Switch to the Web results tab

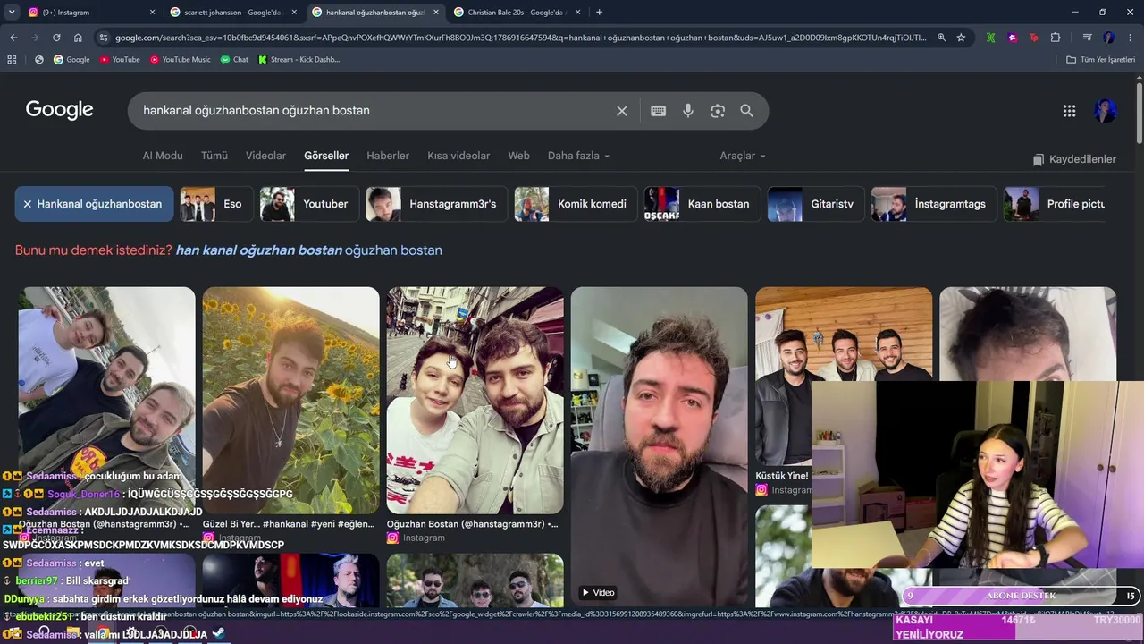[519, 156]
